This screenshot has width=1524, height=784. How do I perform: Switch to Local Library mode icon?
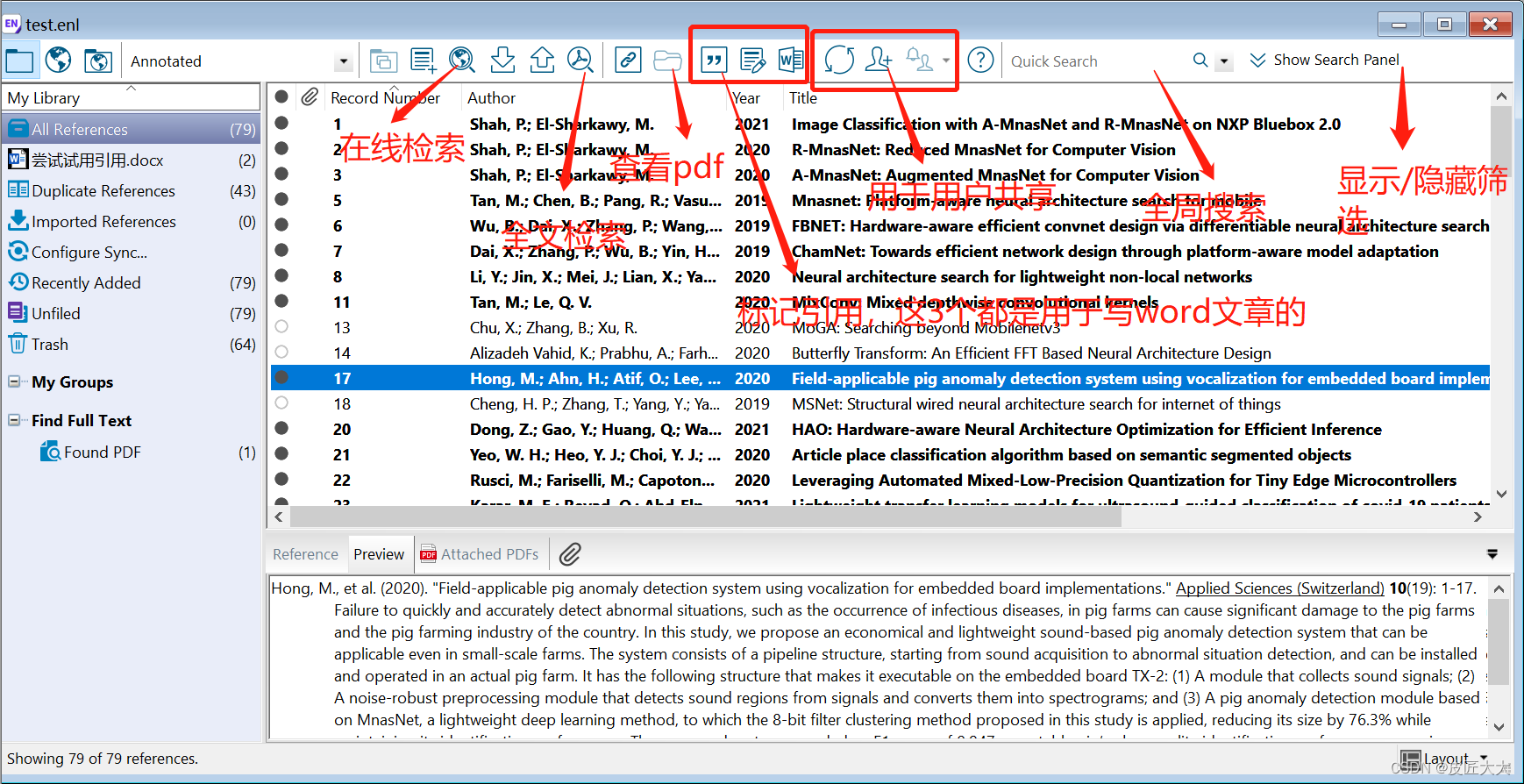coord(19,61)
